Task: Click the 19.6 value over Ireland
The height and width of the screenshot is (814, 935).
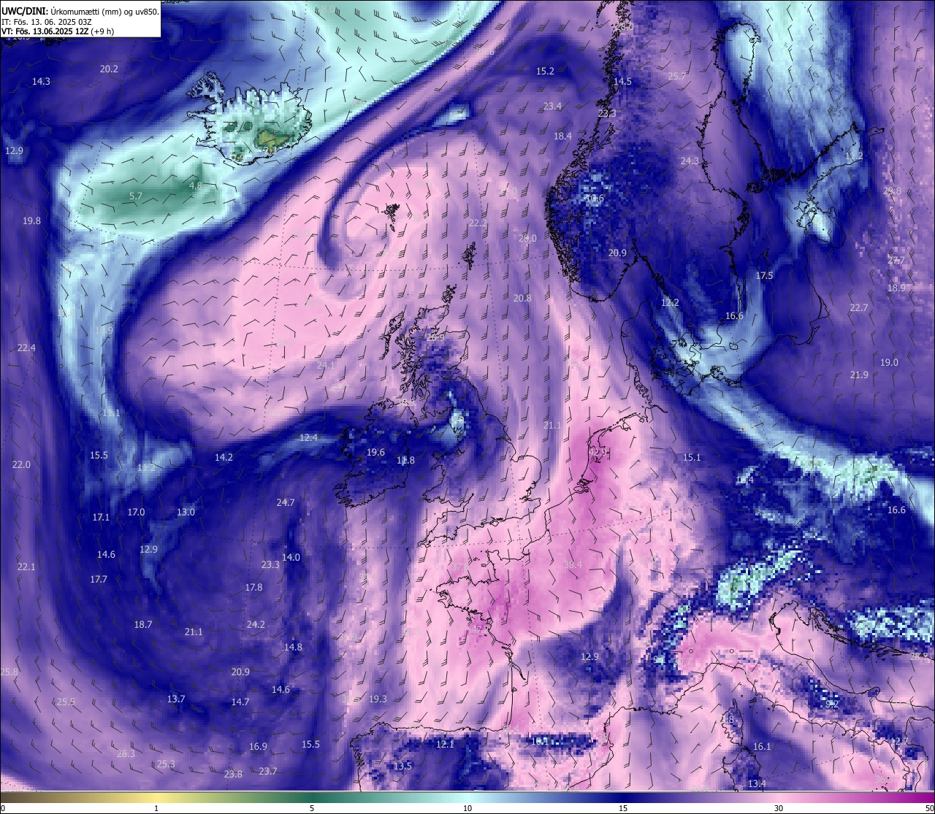Action: click(375, 452)
